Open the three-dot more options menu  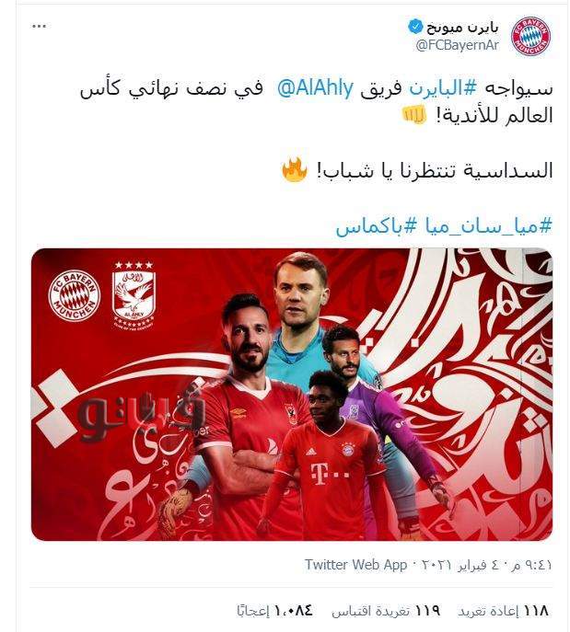[x=39, y=26]
